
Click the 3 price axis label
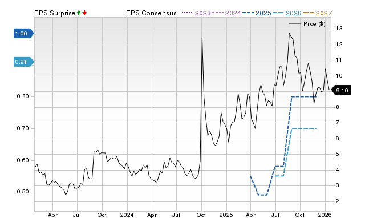pyautogui.click(x=337, y=185)
